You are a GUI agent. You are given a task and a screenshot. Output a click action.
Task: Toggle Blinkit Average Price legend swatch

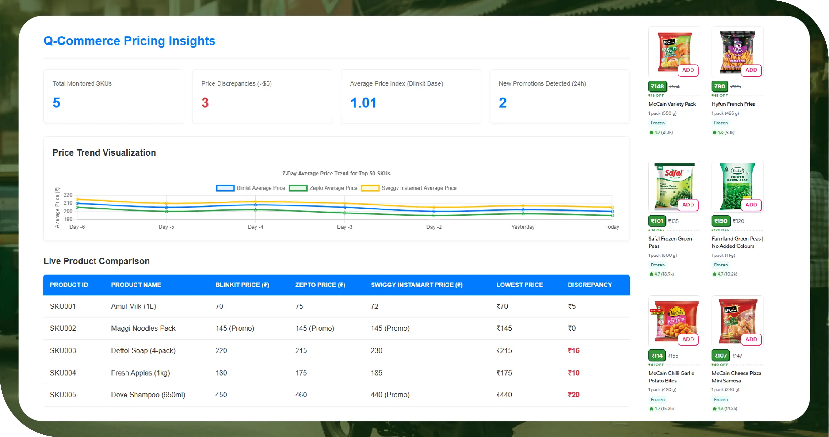point(225,188)
